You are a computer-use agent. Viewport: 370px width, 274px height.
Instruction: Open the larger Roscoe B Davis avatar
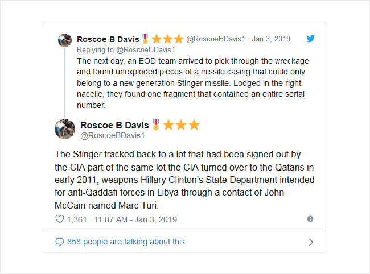(65, 129)
